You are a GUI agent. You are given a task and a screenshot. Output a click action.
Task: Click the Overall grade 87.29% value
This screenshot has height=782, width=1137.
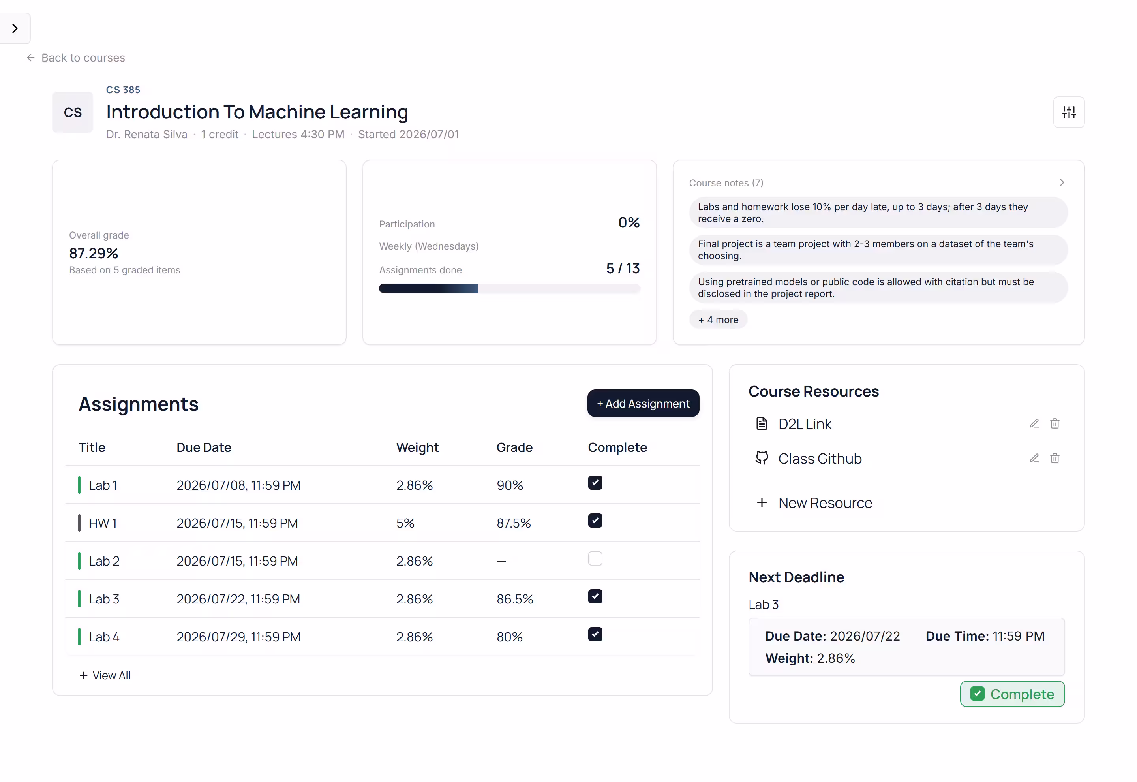[94, 253]
